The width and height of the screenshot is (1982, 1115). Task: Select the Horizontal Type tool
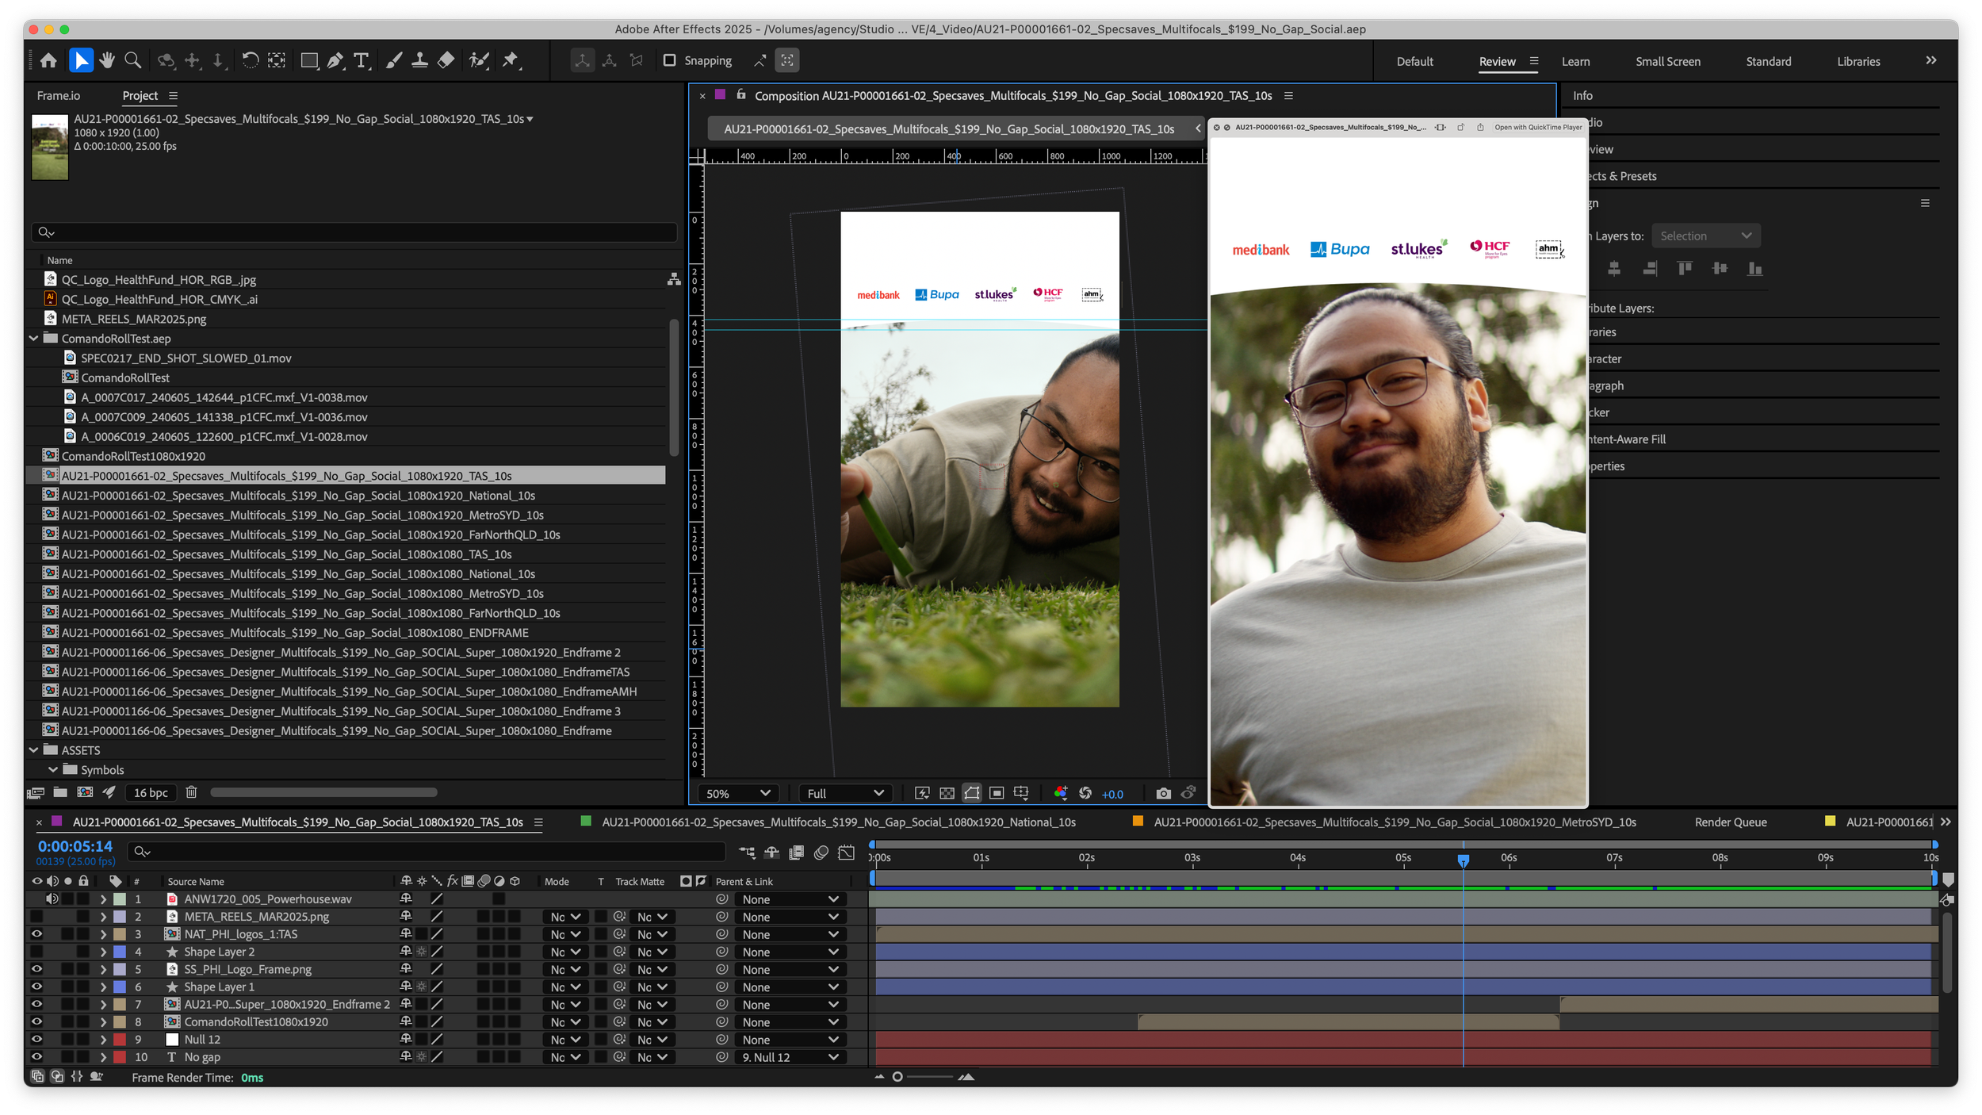click(x=362, y=60)
